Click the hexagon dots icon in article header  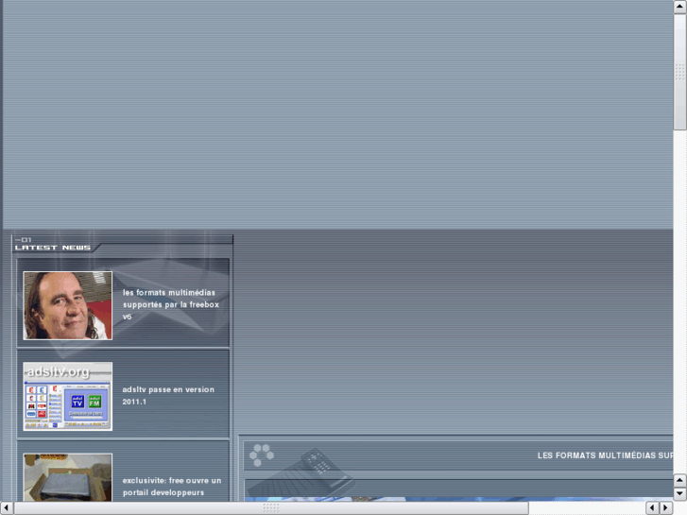262,455
